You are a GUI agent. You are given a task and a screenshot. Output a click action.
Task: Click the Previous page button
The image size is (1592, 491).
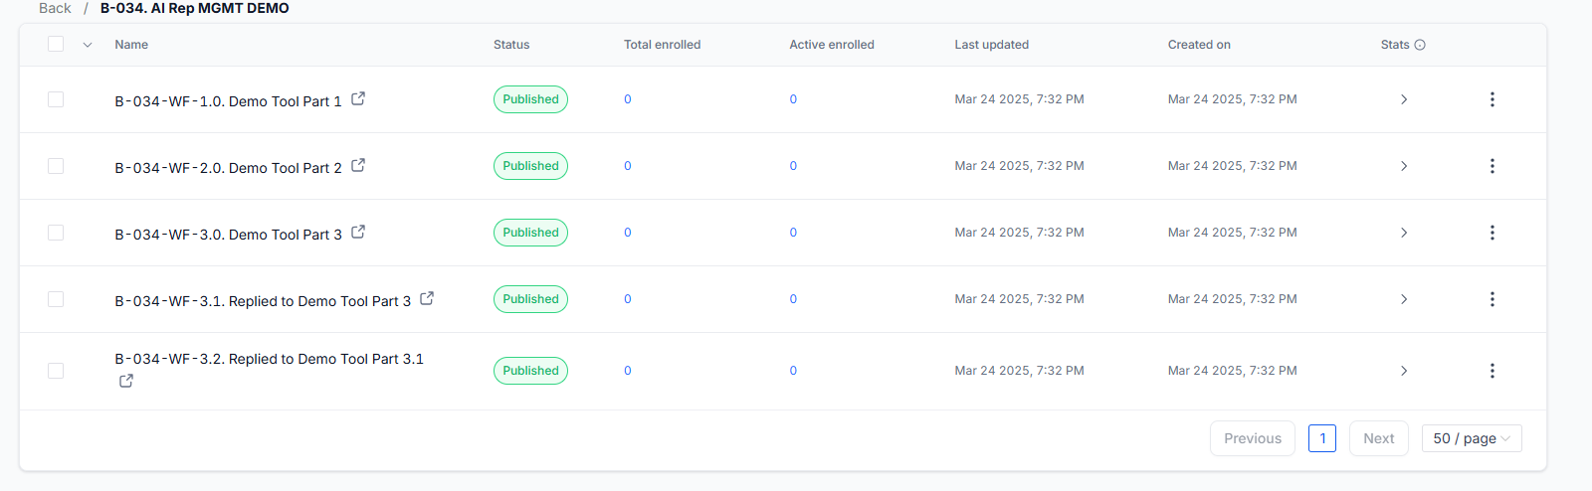(1253, 438)
